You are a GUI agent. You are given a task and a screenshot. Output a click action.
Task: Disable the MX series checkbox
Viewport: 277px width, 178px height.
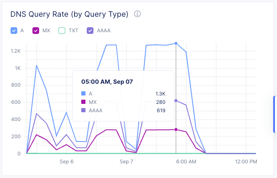tap(36, 31)
